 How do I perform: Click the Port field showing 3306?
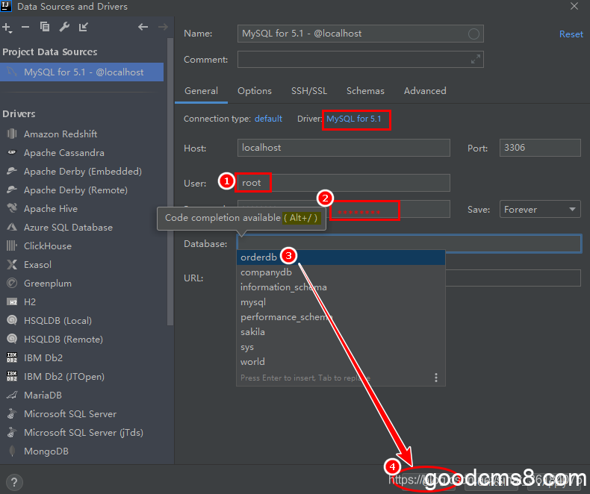pos(540,148)
